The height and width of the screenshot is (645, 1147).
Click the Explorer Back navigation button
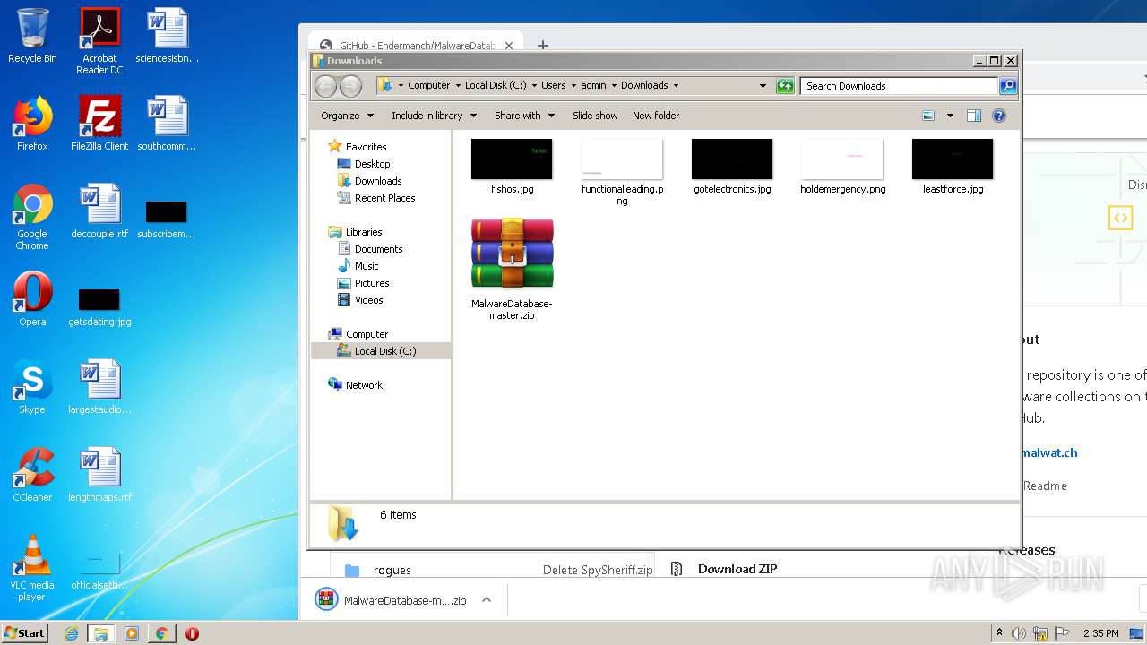pyautogui.click(x=325, y=86)
